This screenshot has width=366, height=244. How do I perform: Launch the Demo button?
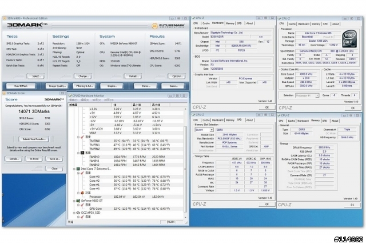point(146,86)
